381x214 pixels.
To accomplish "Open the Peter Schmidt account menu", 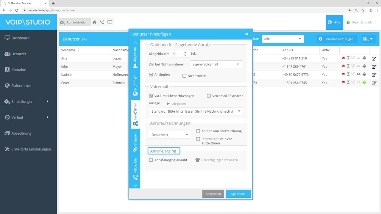I will 362,22.
